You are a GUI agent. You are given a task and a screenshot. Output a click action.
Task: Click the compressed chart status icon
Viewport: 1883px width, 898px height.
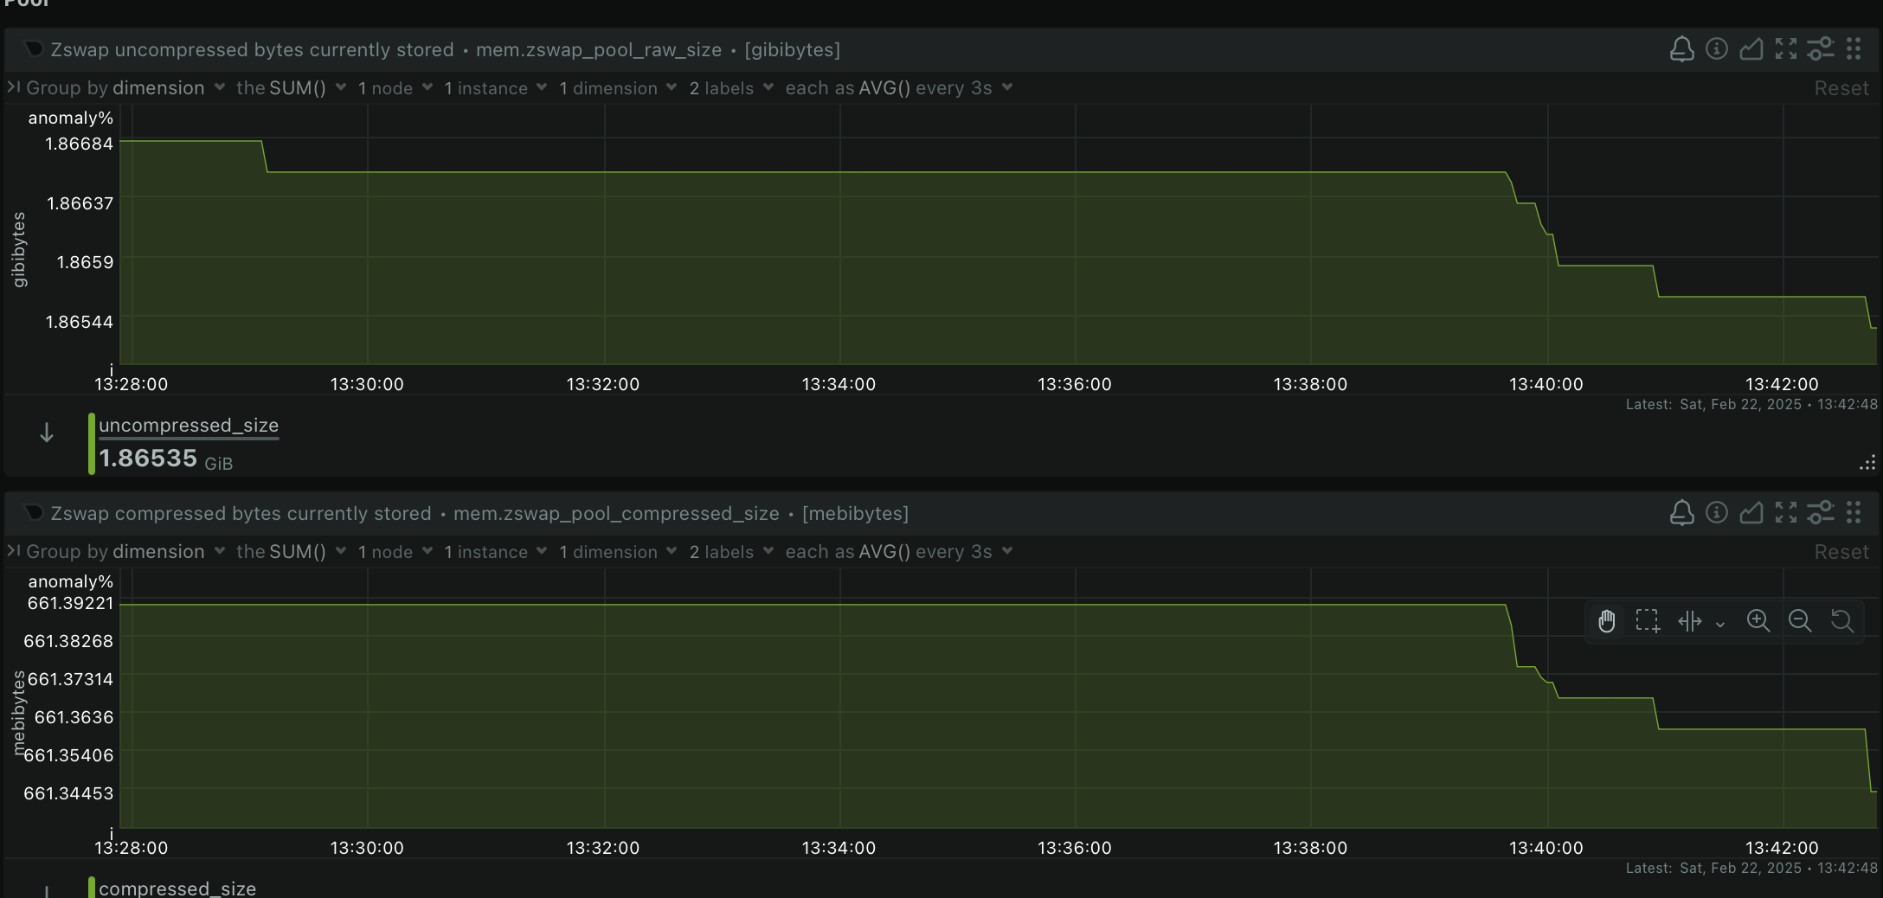(x=34, y=513)
